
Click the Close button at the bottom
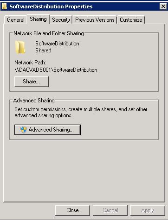(72, 210)
